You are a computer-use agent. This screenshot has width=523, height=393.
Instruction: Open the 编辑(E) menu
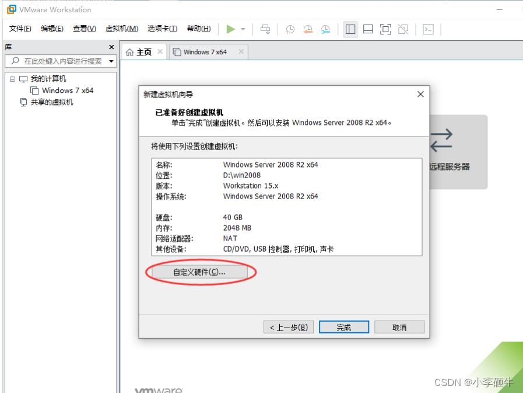pyautogui.click(x=52, y=29)
